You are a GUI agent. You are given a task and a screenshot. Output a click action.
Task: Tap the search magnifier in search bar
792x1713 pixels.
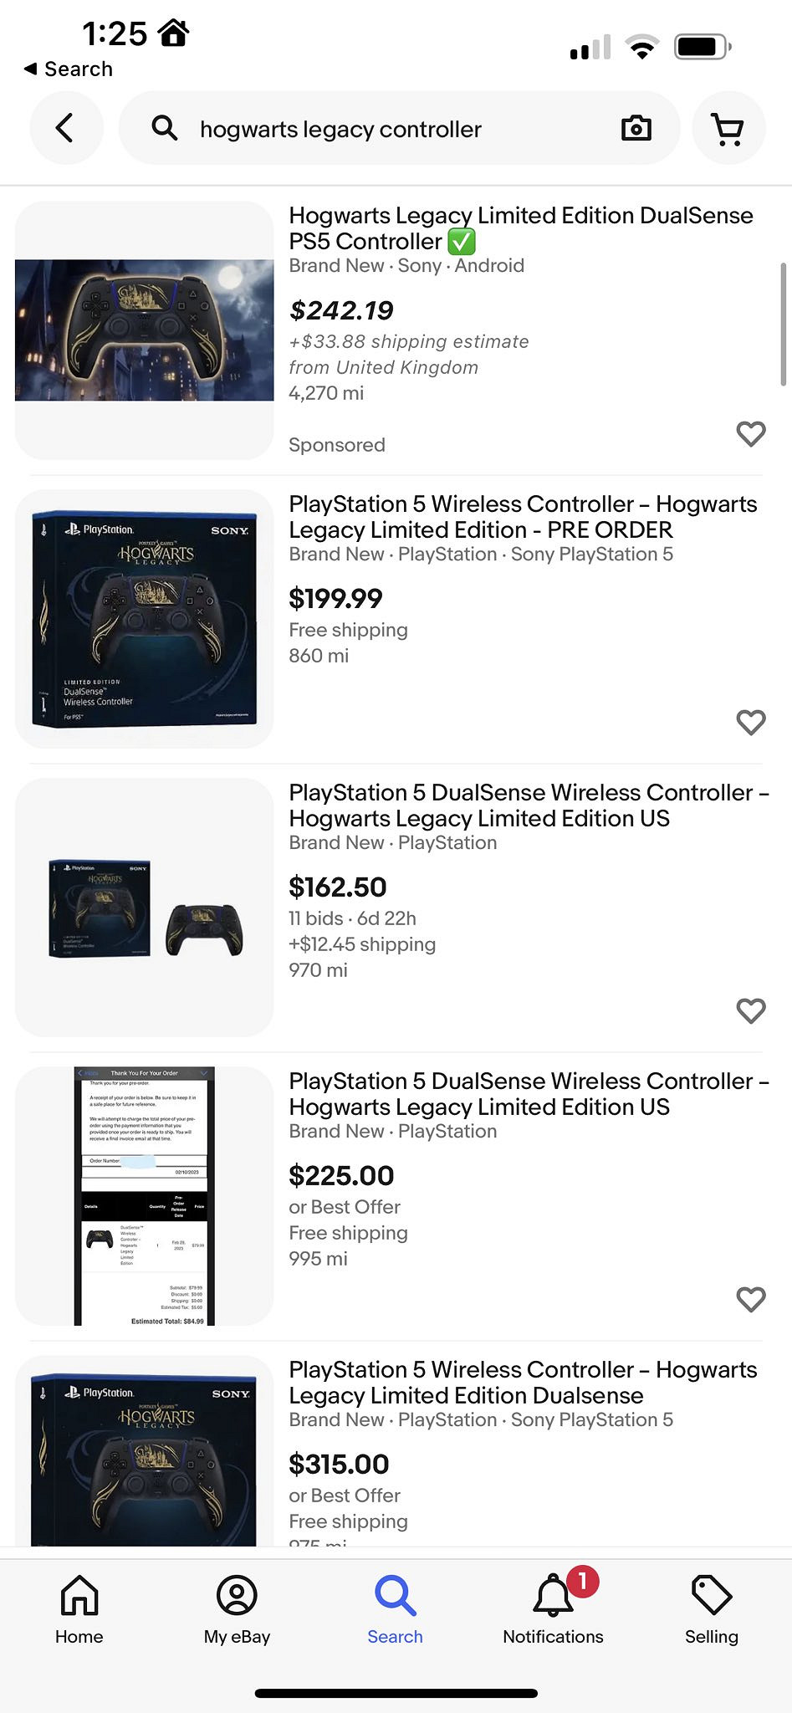[165, 128]
